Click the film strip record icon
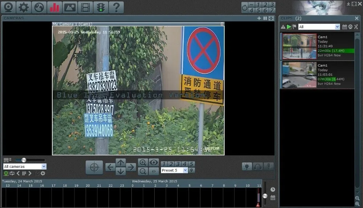The image size is (363, 208). click(x=85, y=7)
